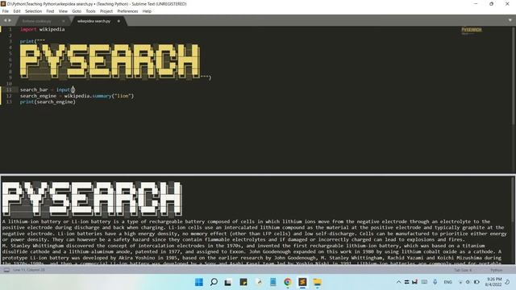Click unsaved dot on wikepidea search.py tab
The height and width of the screenshot is (290, 516).
[x=119, y=21]
